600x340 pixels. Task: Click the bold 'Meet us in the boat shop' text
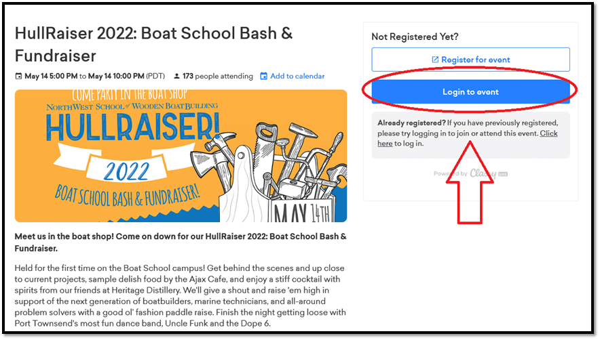pos(181,242)
